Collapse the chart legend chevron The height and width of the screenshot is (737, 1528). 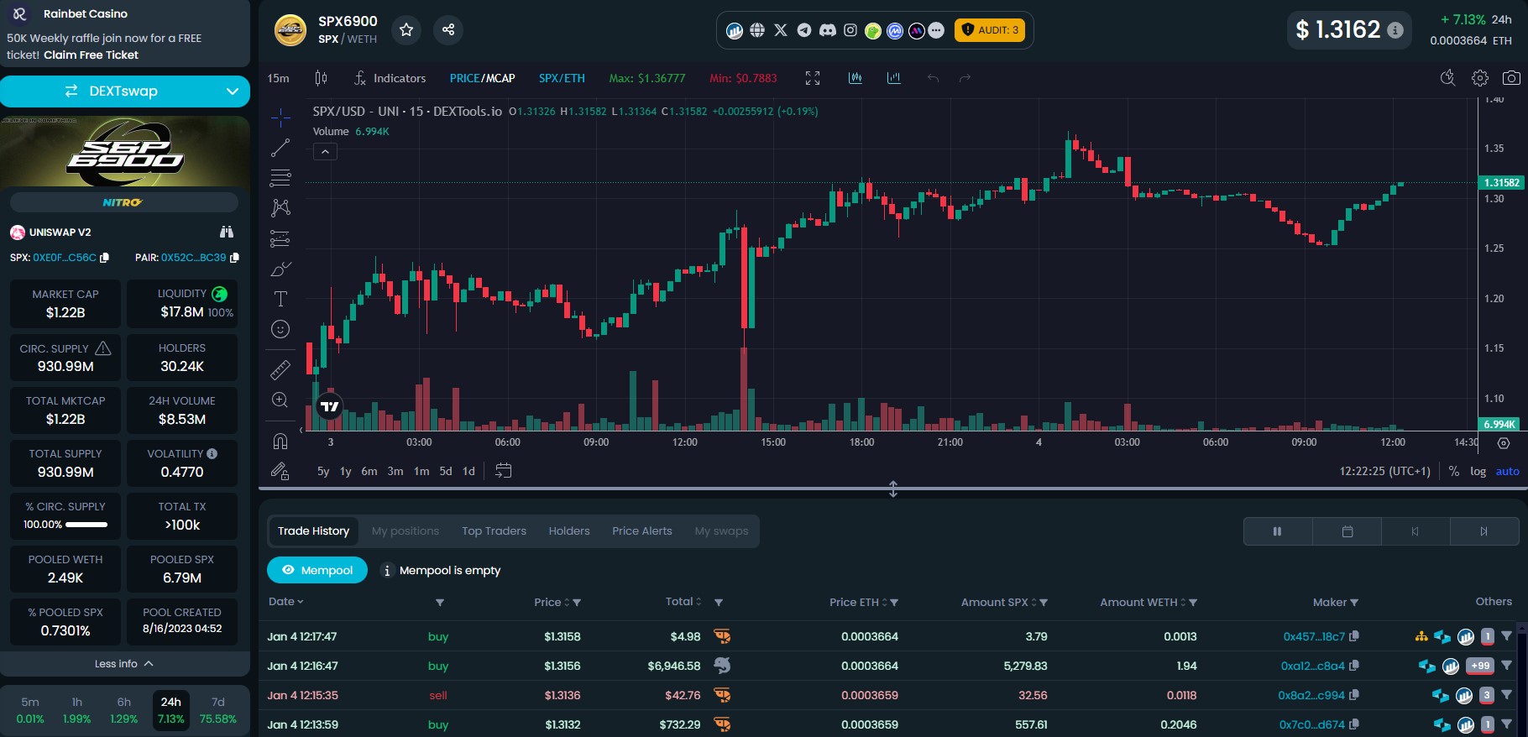[x=325, y=152]
